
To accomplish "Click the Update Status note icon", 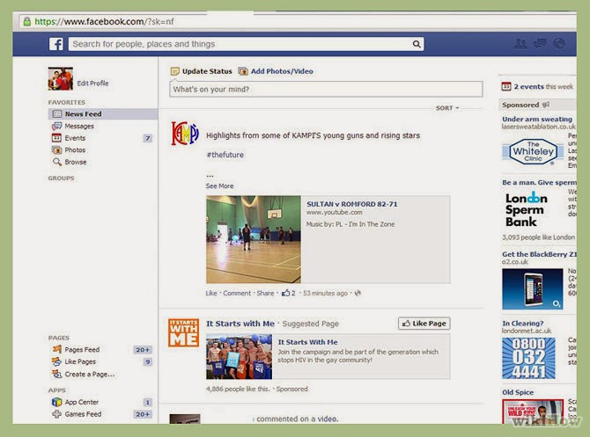I will tap(174, 71).
